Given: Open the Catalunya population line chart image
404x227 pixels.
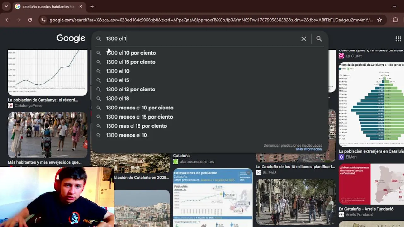Looking at the screenshot, I should (48, 73).
